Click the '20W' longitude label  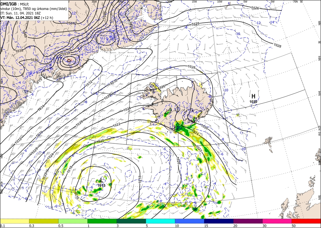coord(169,2)
